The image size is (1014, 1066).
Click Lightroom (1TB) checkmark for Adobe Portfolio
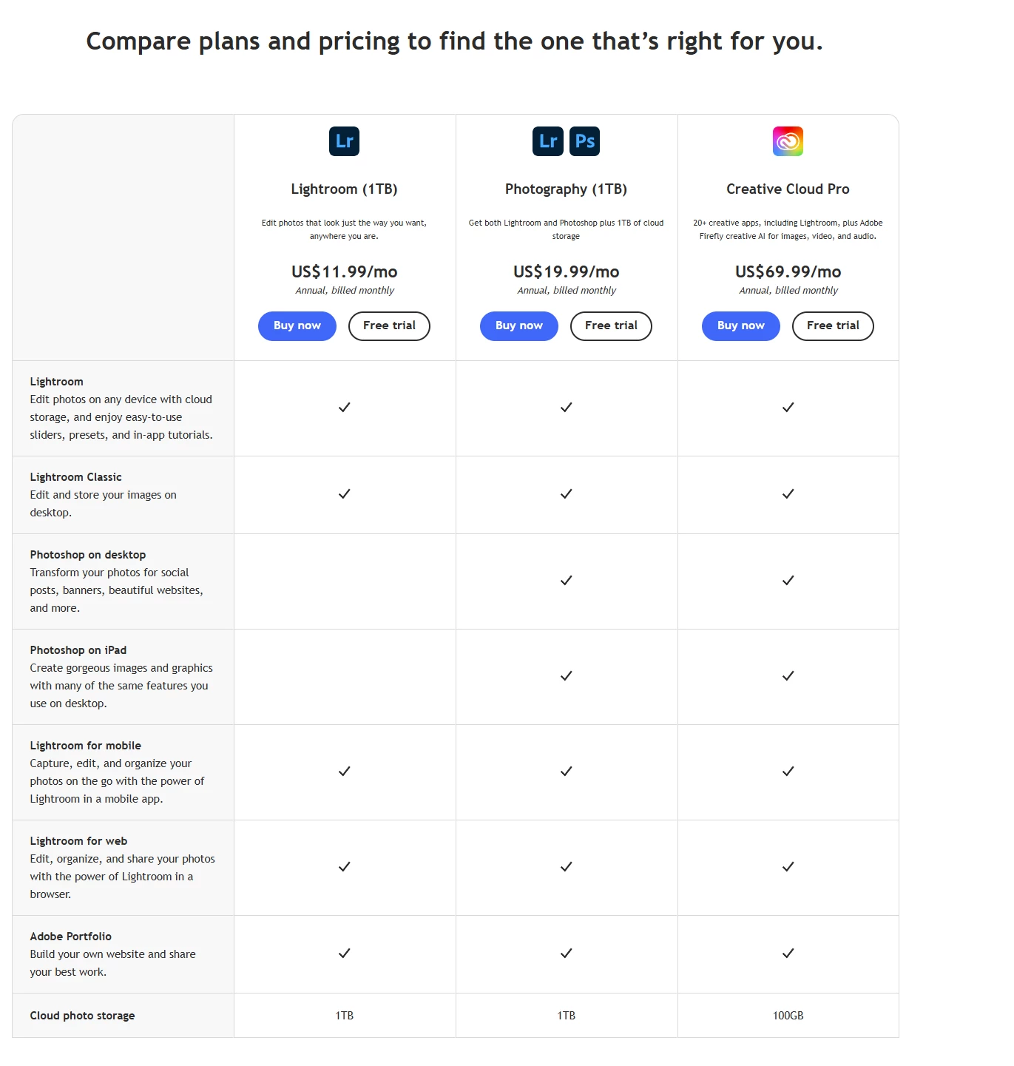344,954
